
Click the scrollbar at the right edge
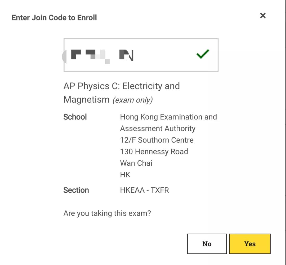285,132
